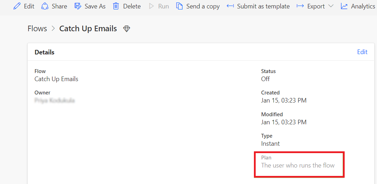Screen dimensions: 377x184
Task: Click the Plan value text
Action: [x=298, y=165]
